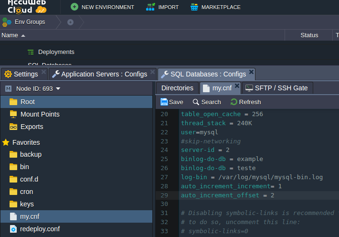Refresh the my.cnf file contents

[x=245, y=102]
